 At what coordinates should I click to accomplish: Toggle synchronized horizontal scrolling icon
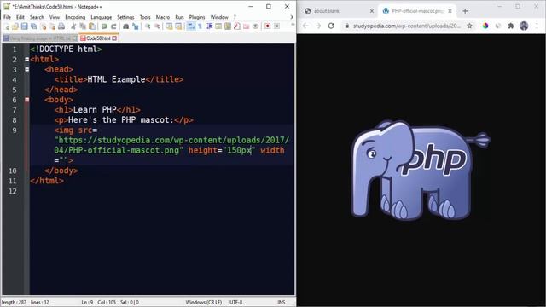click(x=178, y=26)
